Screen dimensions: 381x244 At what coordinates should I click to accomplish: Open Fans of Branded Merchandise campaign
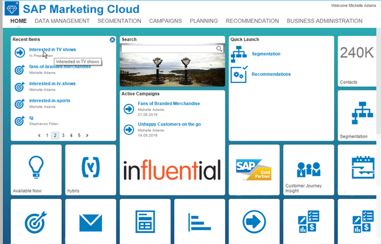click(x=169, y=103)
